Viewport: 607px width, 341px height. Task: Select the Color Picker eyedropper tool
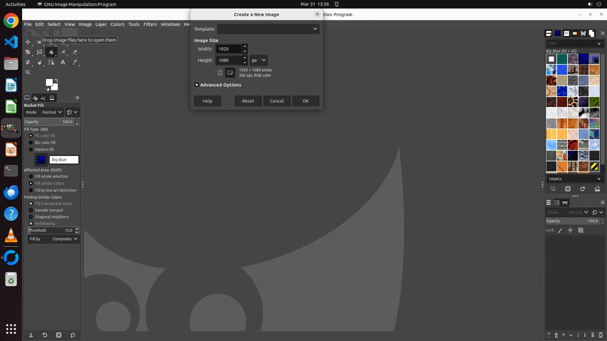point(75,63)
